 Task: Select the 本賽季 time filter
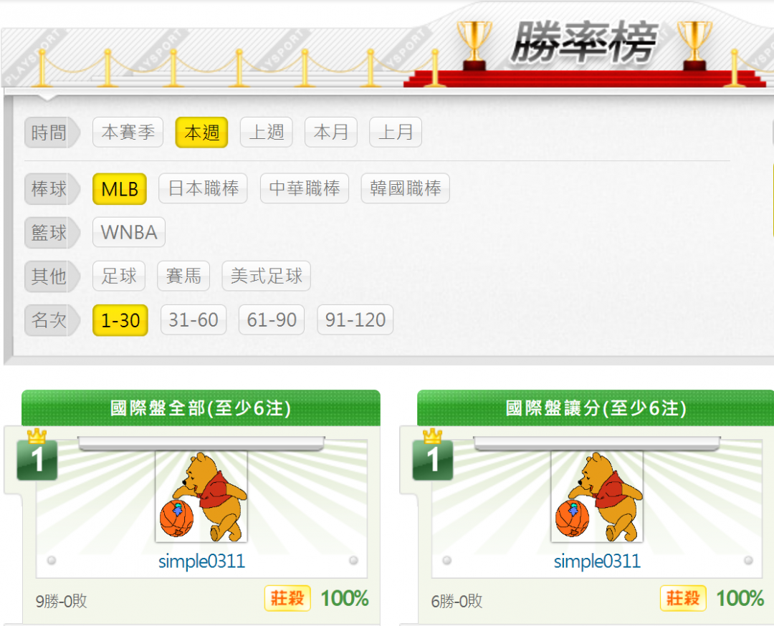click(x=128, y=133)
